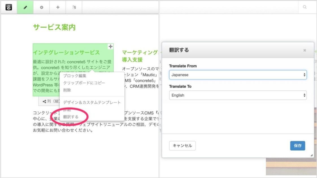Select 翻訳する from the context menu
The image size is (317, 178).
coord(71,117)
